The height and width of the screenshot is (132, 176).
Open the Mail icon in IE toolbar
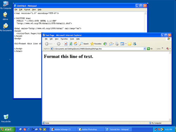tap(111, 44)
